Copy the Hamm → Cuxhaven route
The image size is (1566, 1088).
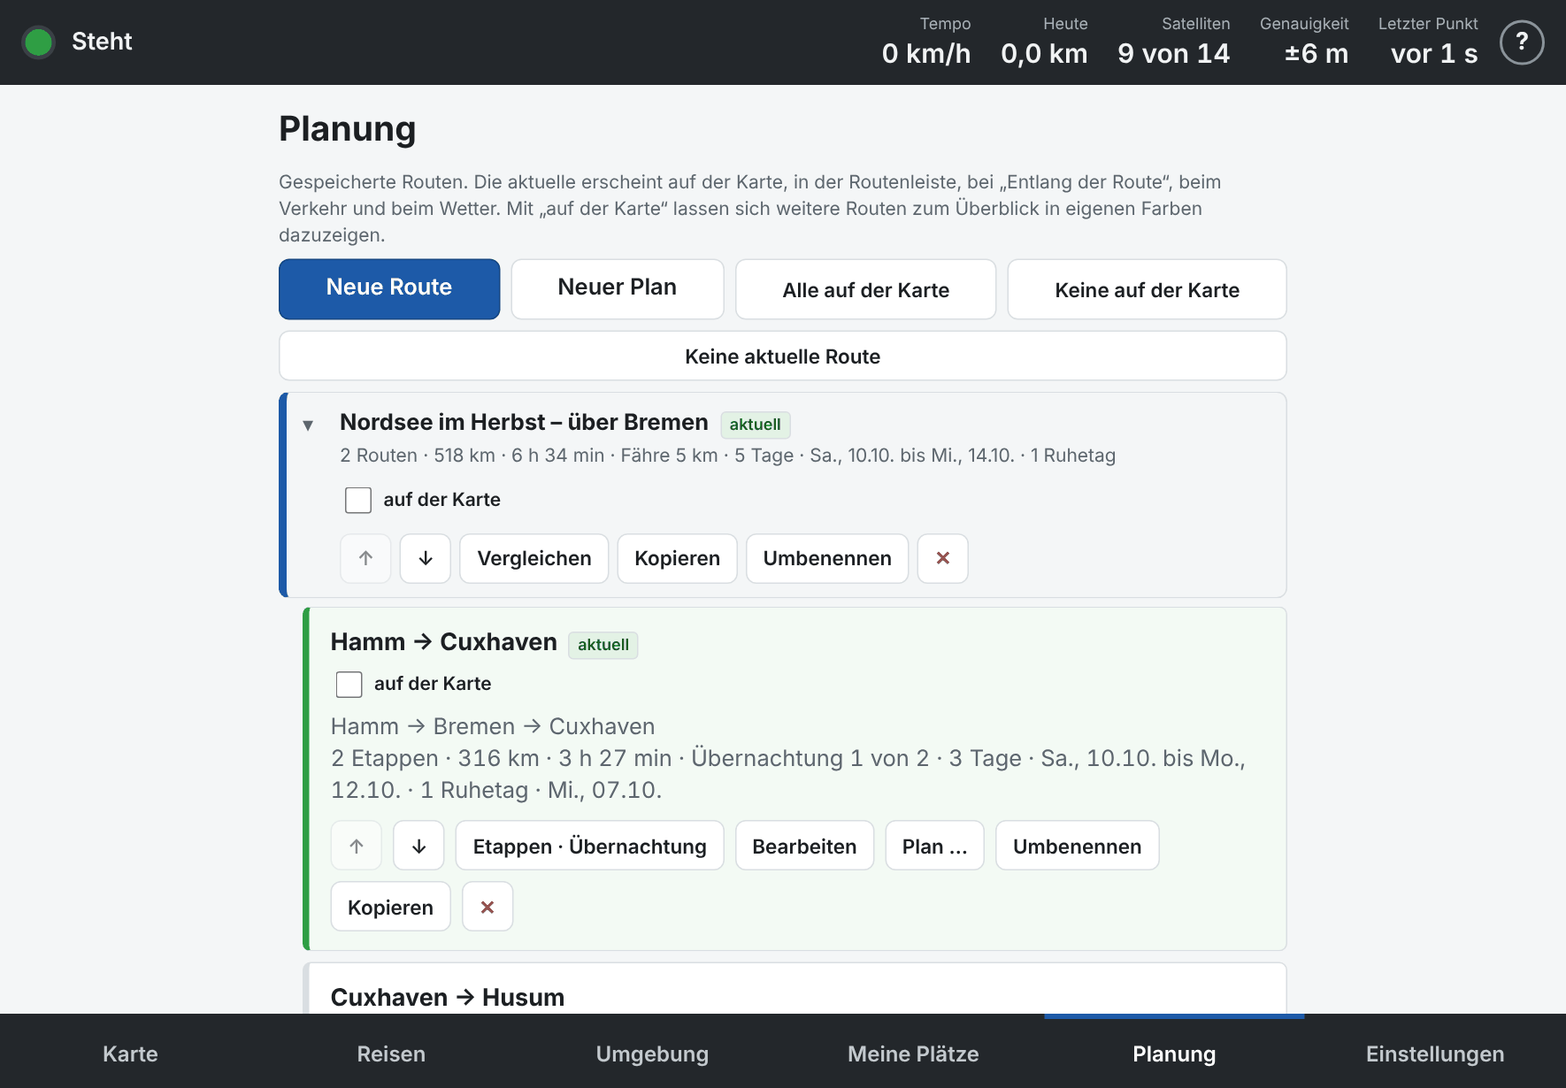click(390, 907)
